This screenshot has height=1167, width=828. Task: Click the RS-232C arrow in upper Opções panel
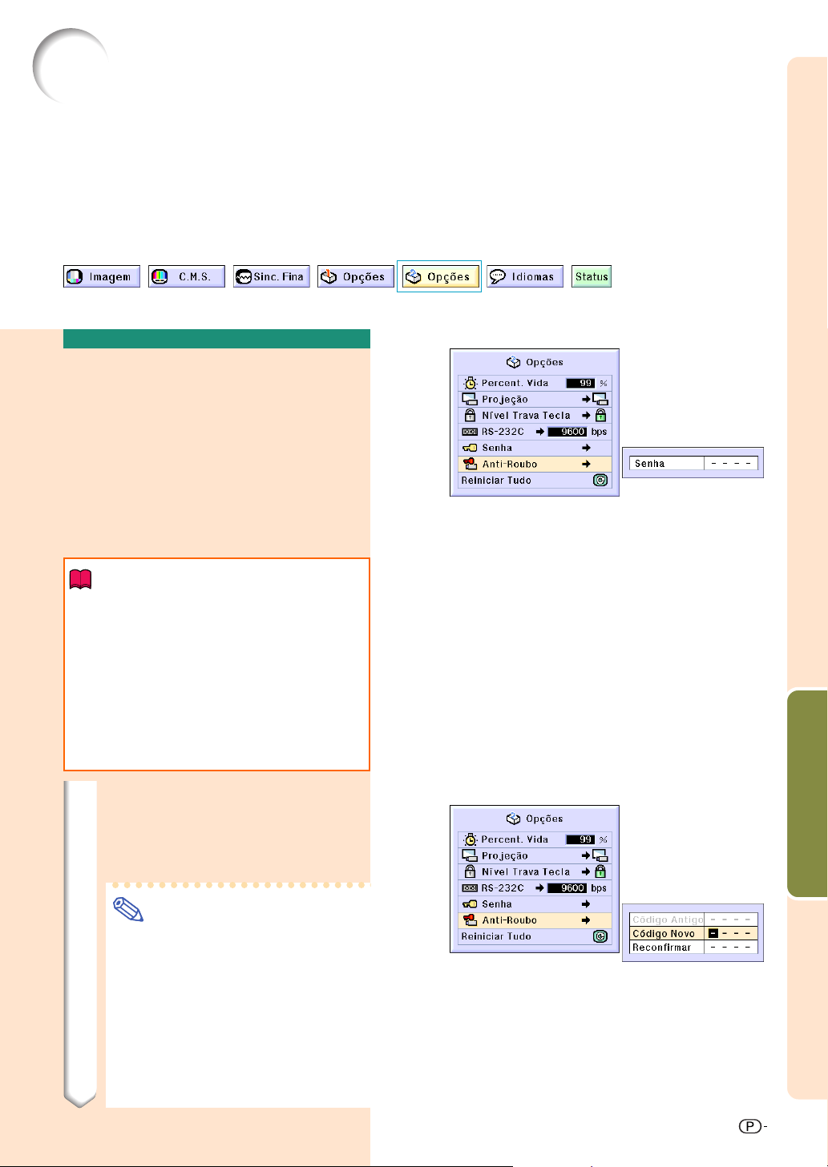pyautogui.click(x=540, y=432)
